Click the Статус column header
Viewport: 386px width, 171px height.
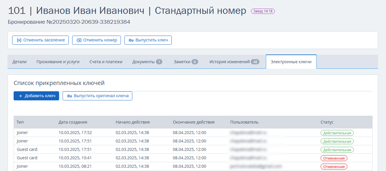coord(327,122)
